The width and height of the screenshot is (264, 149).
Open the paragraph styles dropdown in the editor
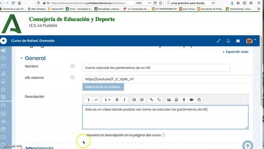(x=107, y=100)
